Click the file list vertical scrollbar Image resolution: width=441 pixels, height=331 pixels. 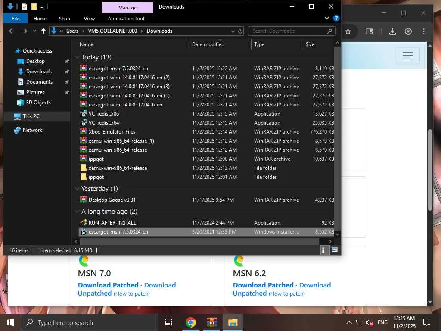tap(337, 138)
